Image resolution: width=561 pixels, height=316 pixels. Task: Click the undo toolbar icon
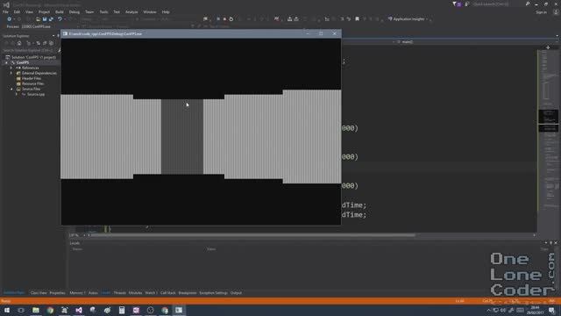point(60,19)
